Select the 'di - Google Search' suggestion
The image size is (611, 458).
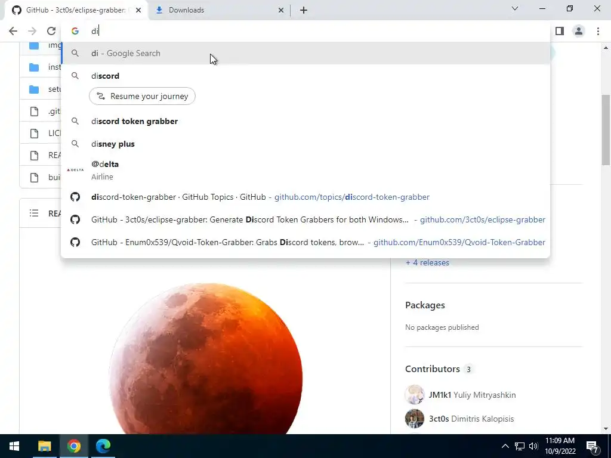point(305,53)
